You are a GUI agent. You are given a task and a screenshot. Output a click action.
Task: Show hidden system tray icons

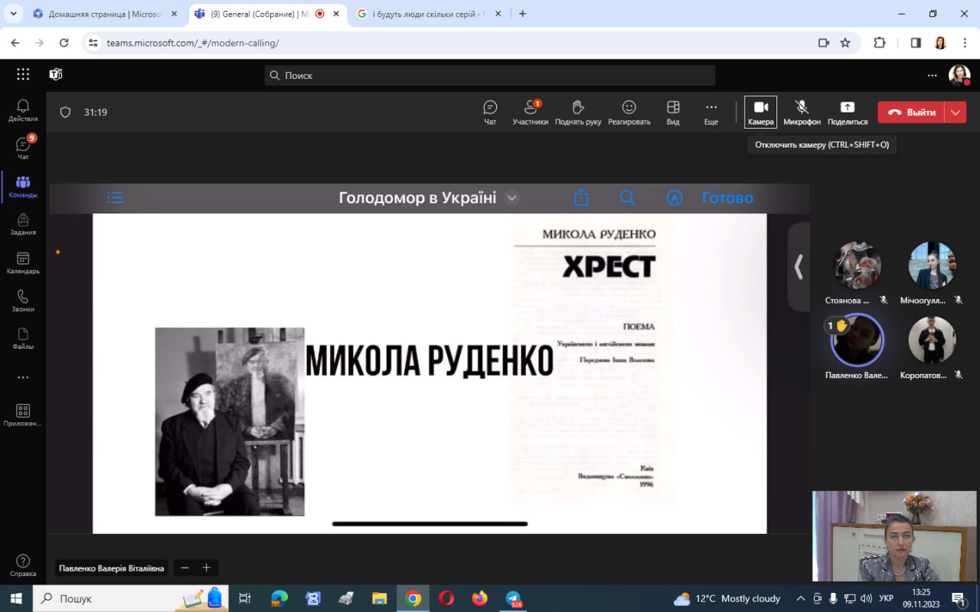point(801,598)
